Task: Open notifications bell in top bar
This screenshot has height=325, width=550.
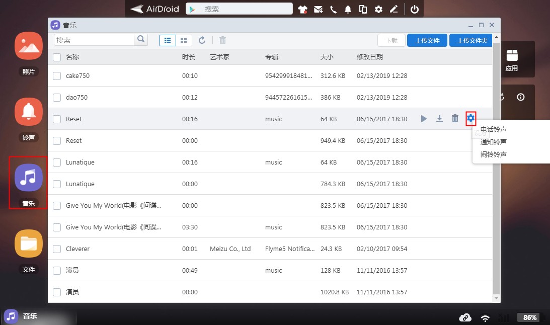Action: (x=348, y=9)
